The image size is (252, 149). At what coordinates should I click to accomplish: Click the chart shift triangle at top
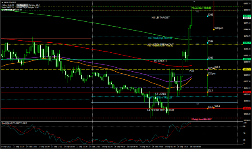click(194, 2)
